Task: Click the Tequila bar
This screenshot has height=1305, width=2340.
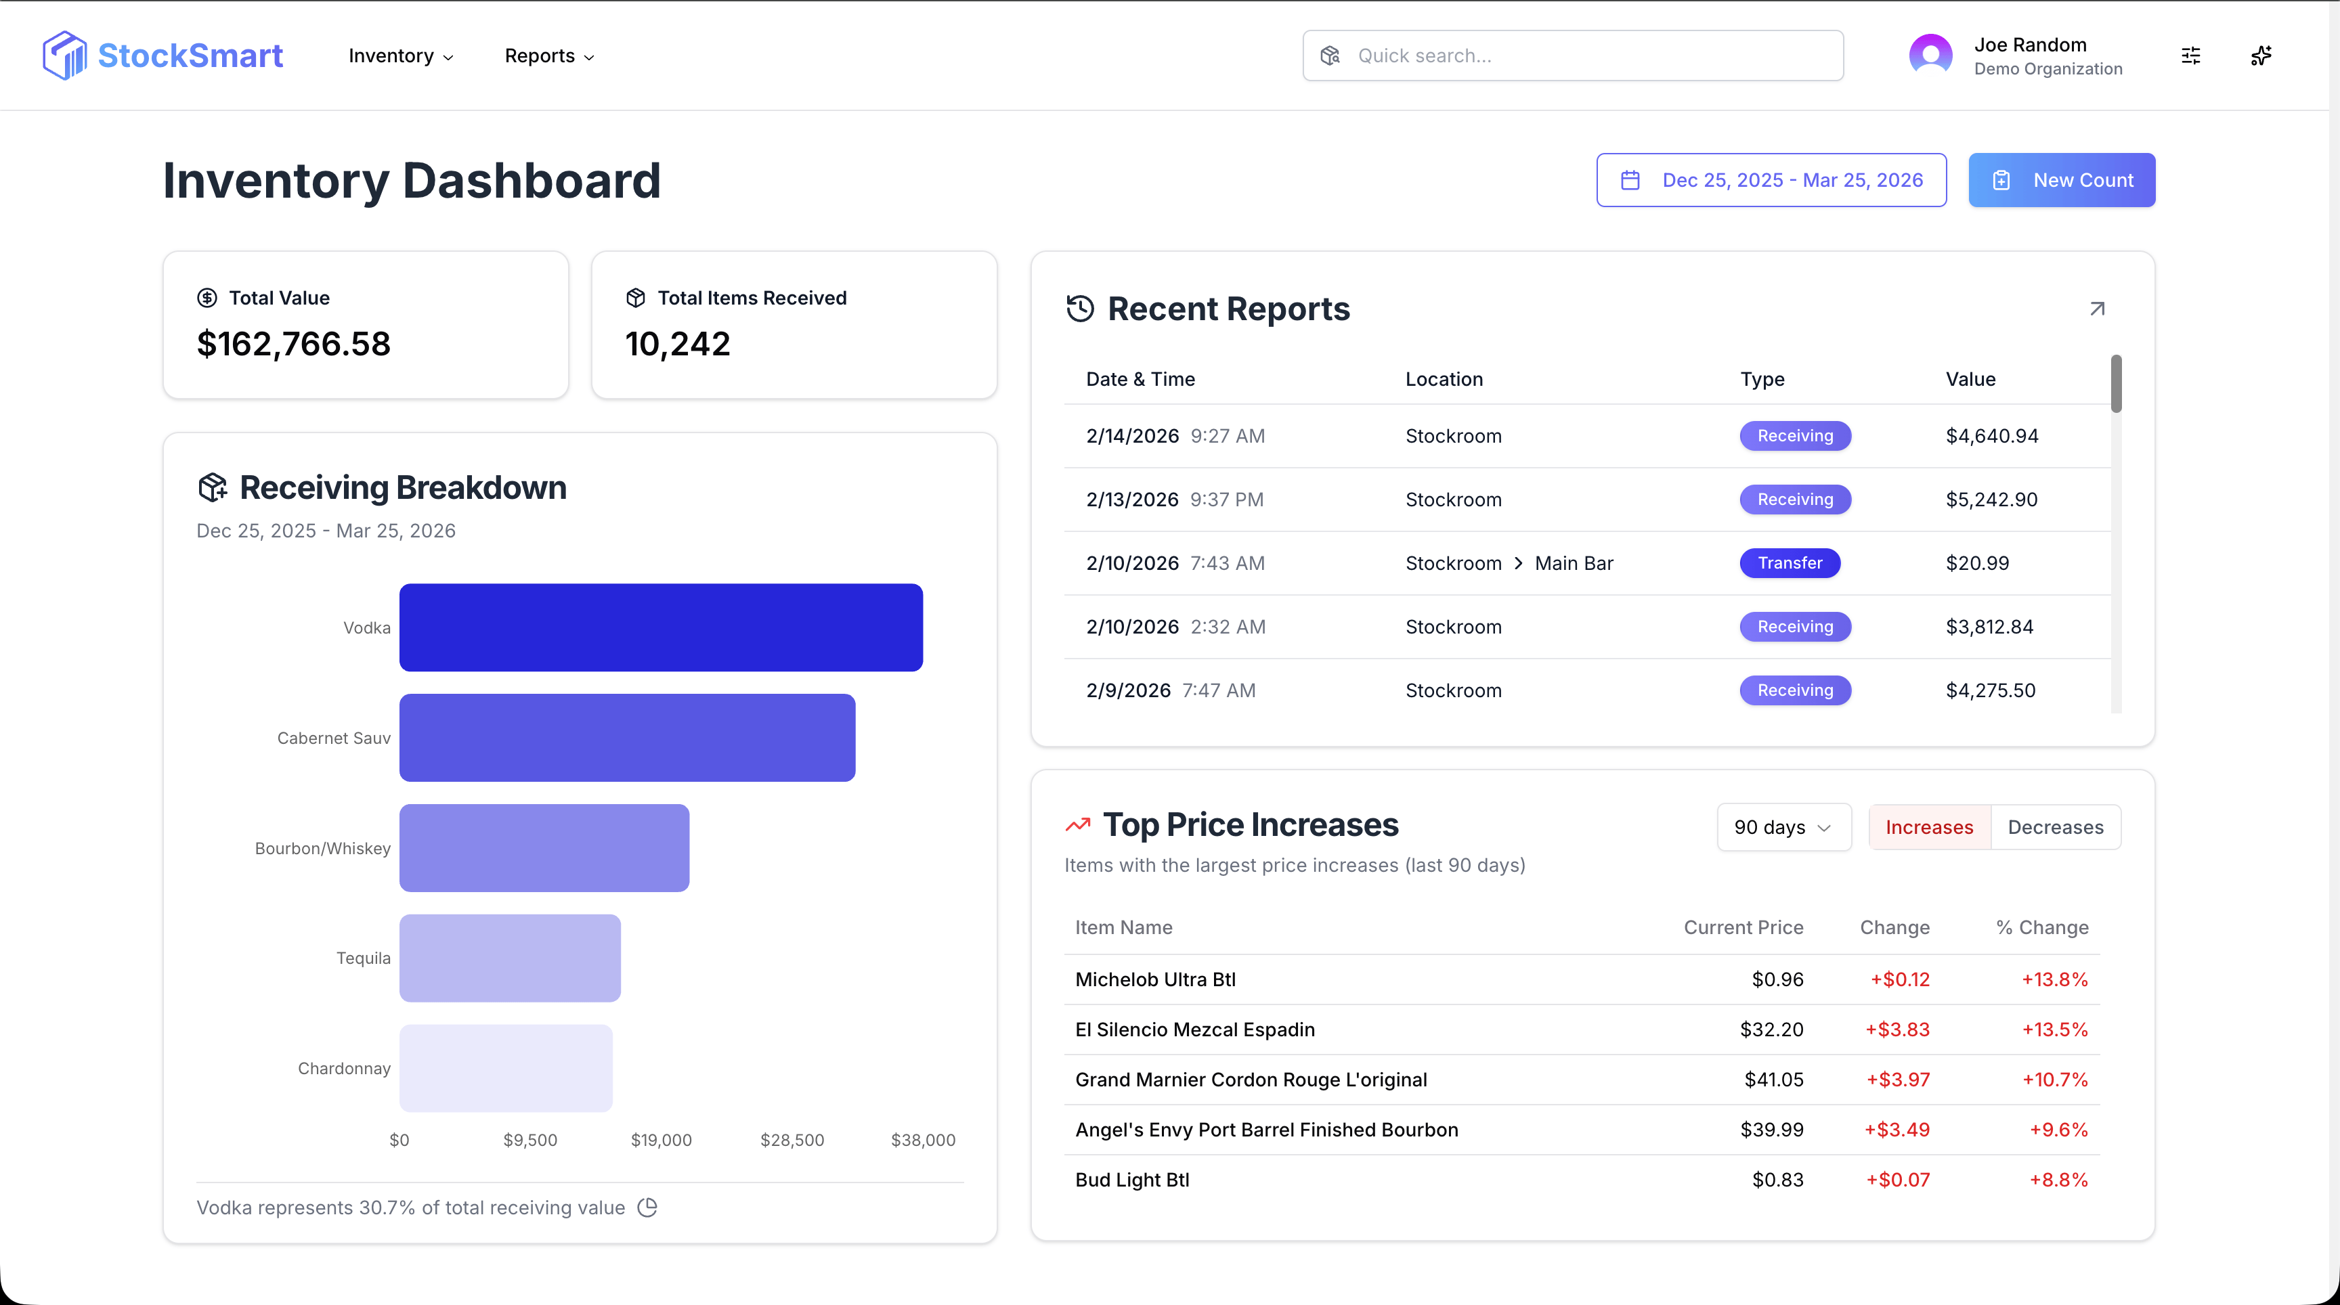Action: tap(510, 958)
